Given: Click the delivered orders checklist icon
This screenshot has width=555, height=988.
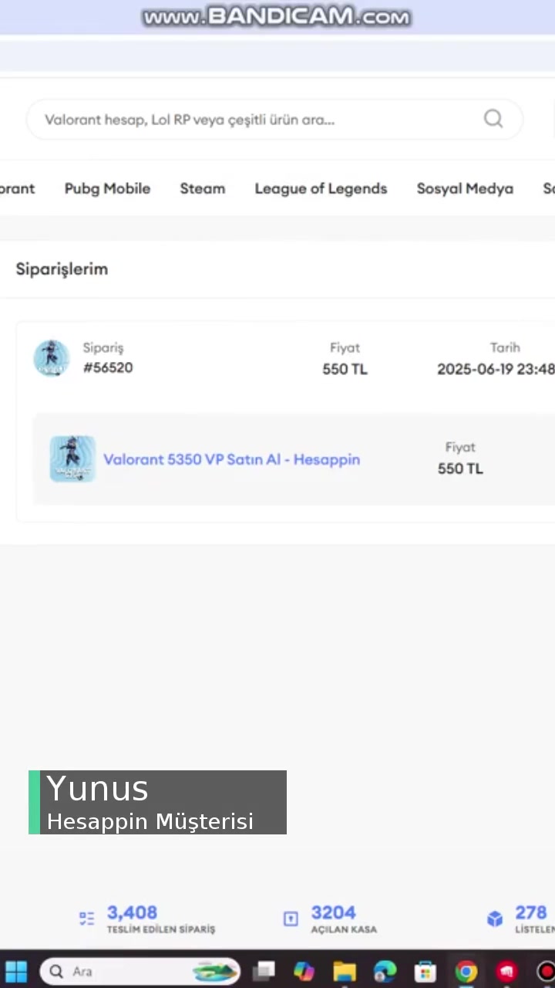Looking at the screenshot, I should click(86, 919).
